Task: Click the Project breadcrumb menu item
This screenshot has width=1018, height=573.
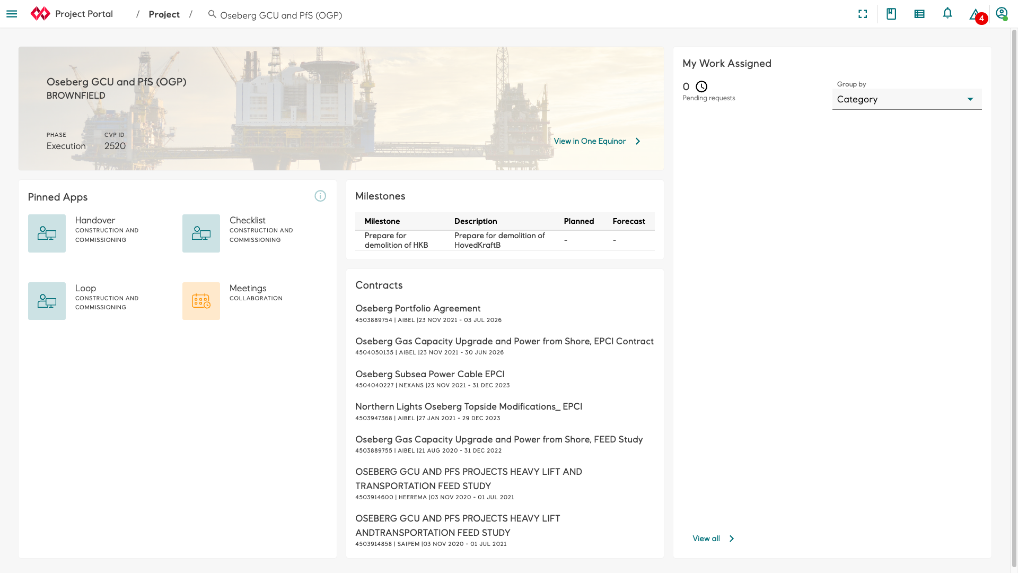Action: coord(164,14)
